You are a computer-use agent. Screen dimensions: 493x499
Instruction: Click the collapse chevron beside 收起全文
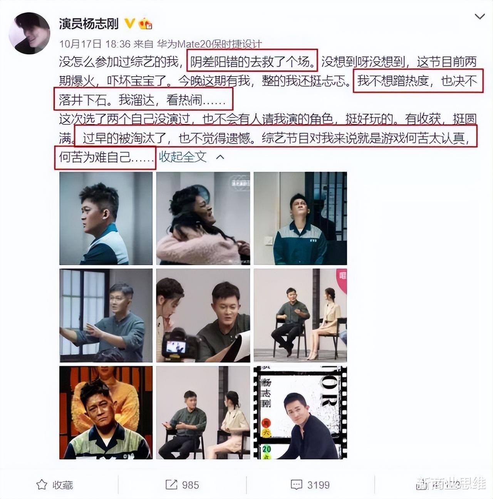(220, 157)
